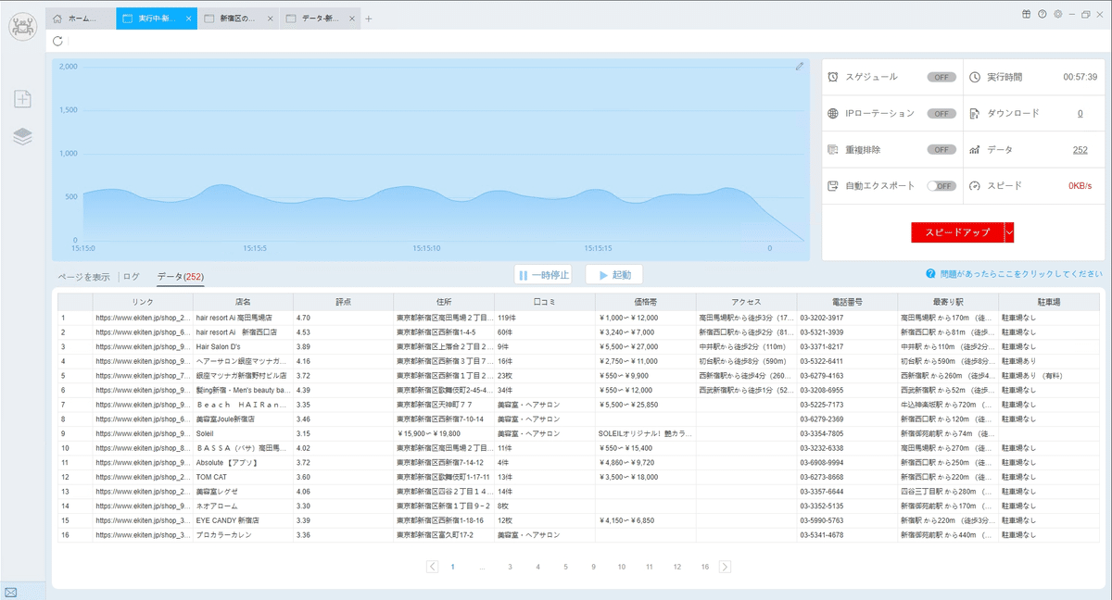1112x600 pixels.
Task: Go to page 10 in pagination
Action: coord(622,567)
